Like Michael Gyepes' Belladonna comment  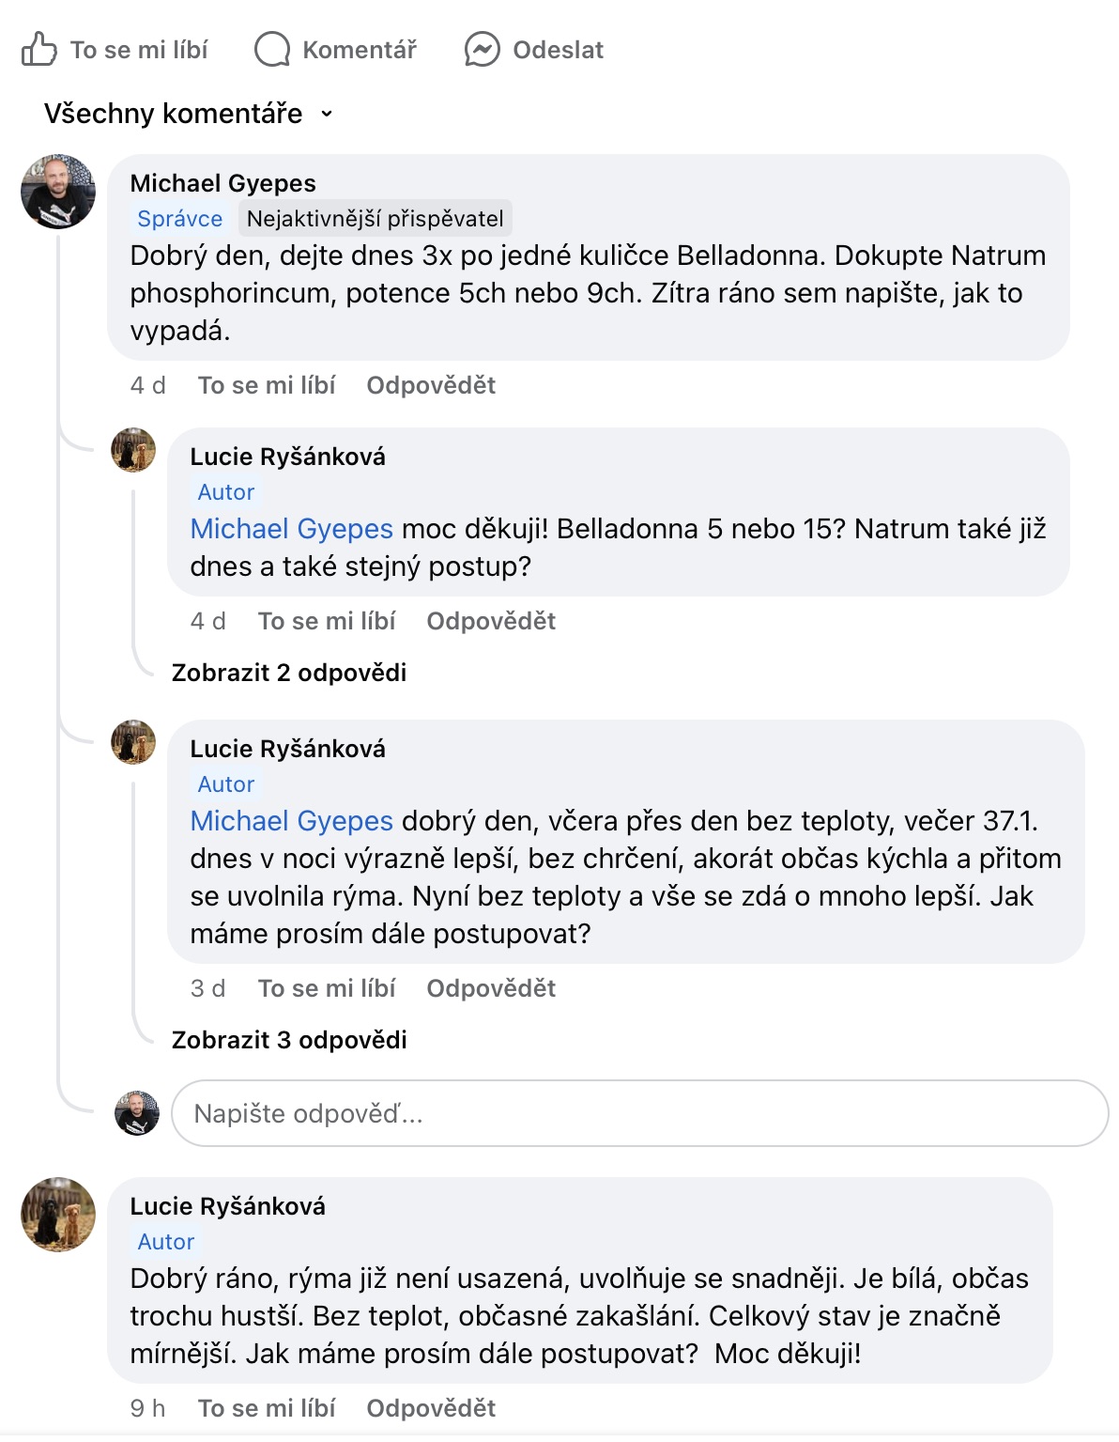266,385
